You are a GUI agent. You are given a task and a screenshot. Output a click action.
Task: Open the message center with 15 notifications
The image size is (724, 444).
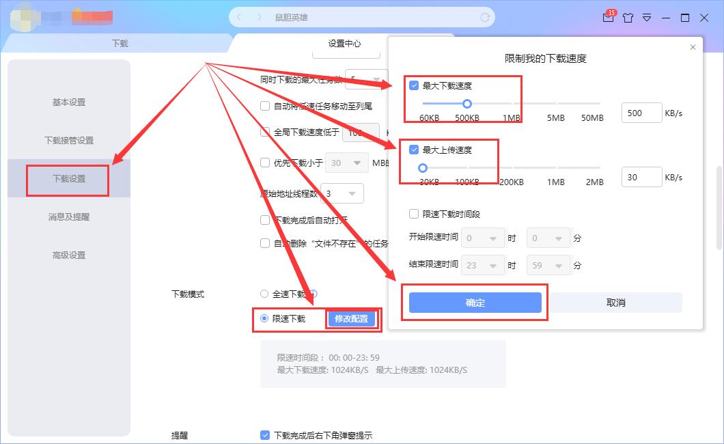[607, 18]
